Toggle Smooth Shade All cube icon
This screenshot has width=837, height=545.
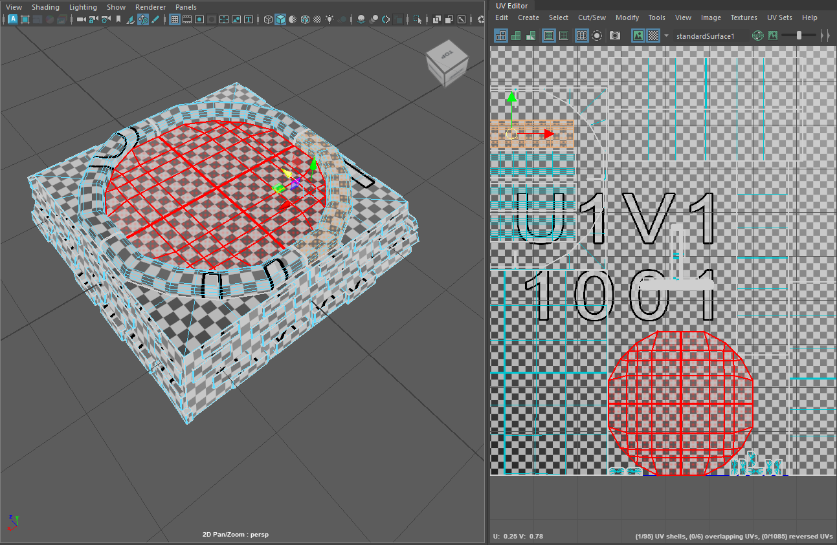coord(280,19)
